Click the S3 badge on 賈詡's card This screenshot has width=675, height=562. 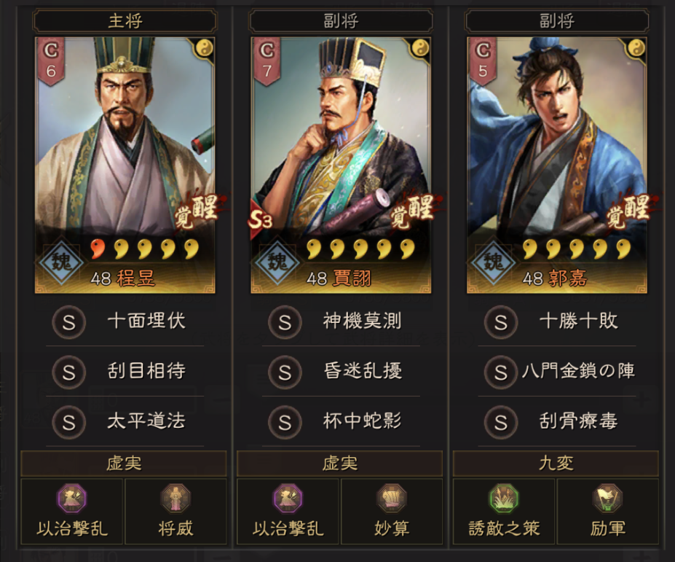click(x=261, y=220)
